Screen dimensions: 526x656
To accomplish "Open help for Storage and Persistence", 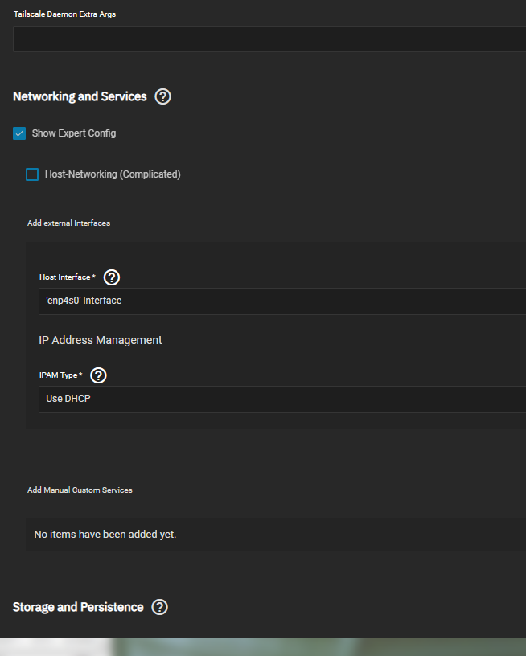I will coord(159,607).
